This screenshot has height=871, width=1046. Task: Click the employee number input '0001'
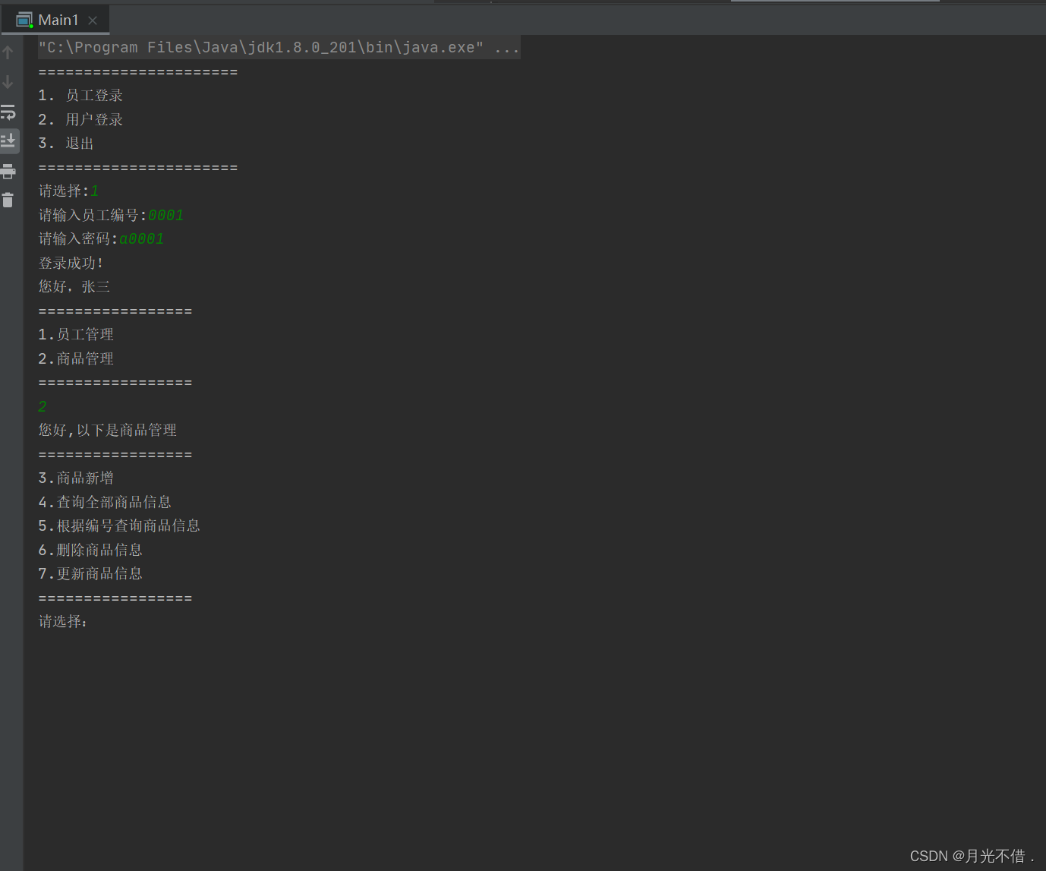point(165,216)
